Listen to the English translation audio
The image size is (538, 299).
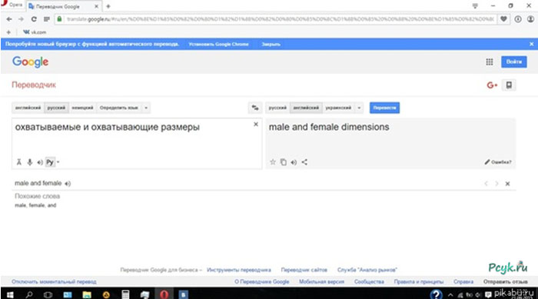tap(294, 162)
